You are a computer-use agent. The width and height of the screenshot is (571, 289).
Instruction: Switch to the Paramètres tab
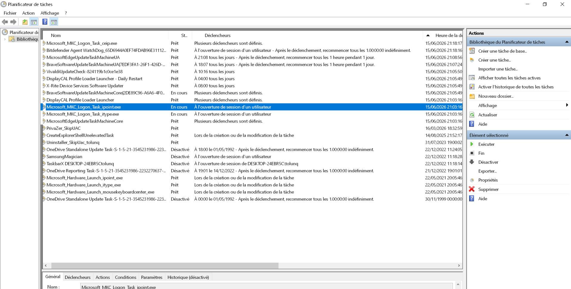[x=152, y=277]
